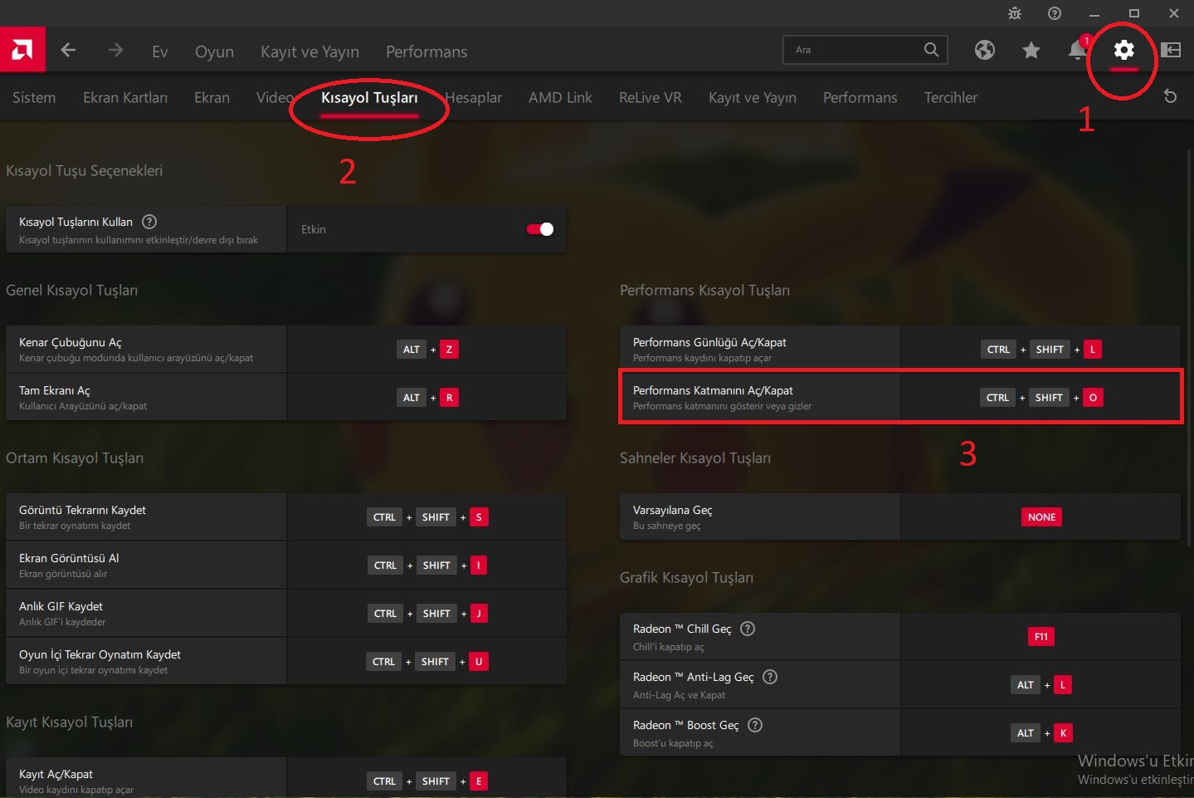Open the Ev tab in top navigation
The height and width of the screenshot is (798, 1194).
pyautogui.click(x=160, y=51)
